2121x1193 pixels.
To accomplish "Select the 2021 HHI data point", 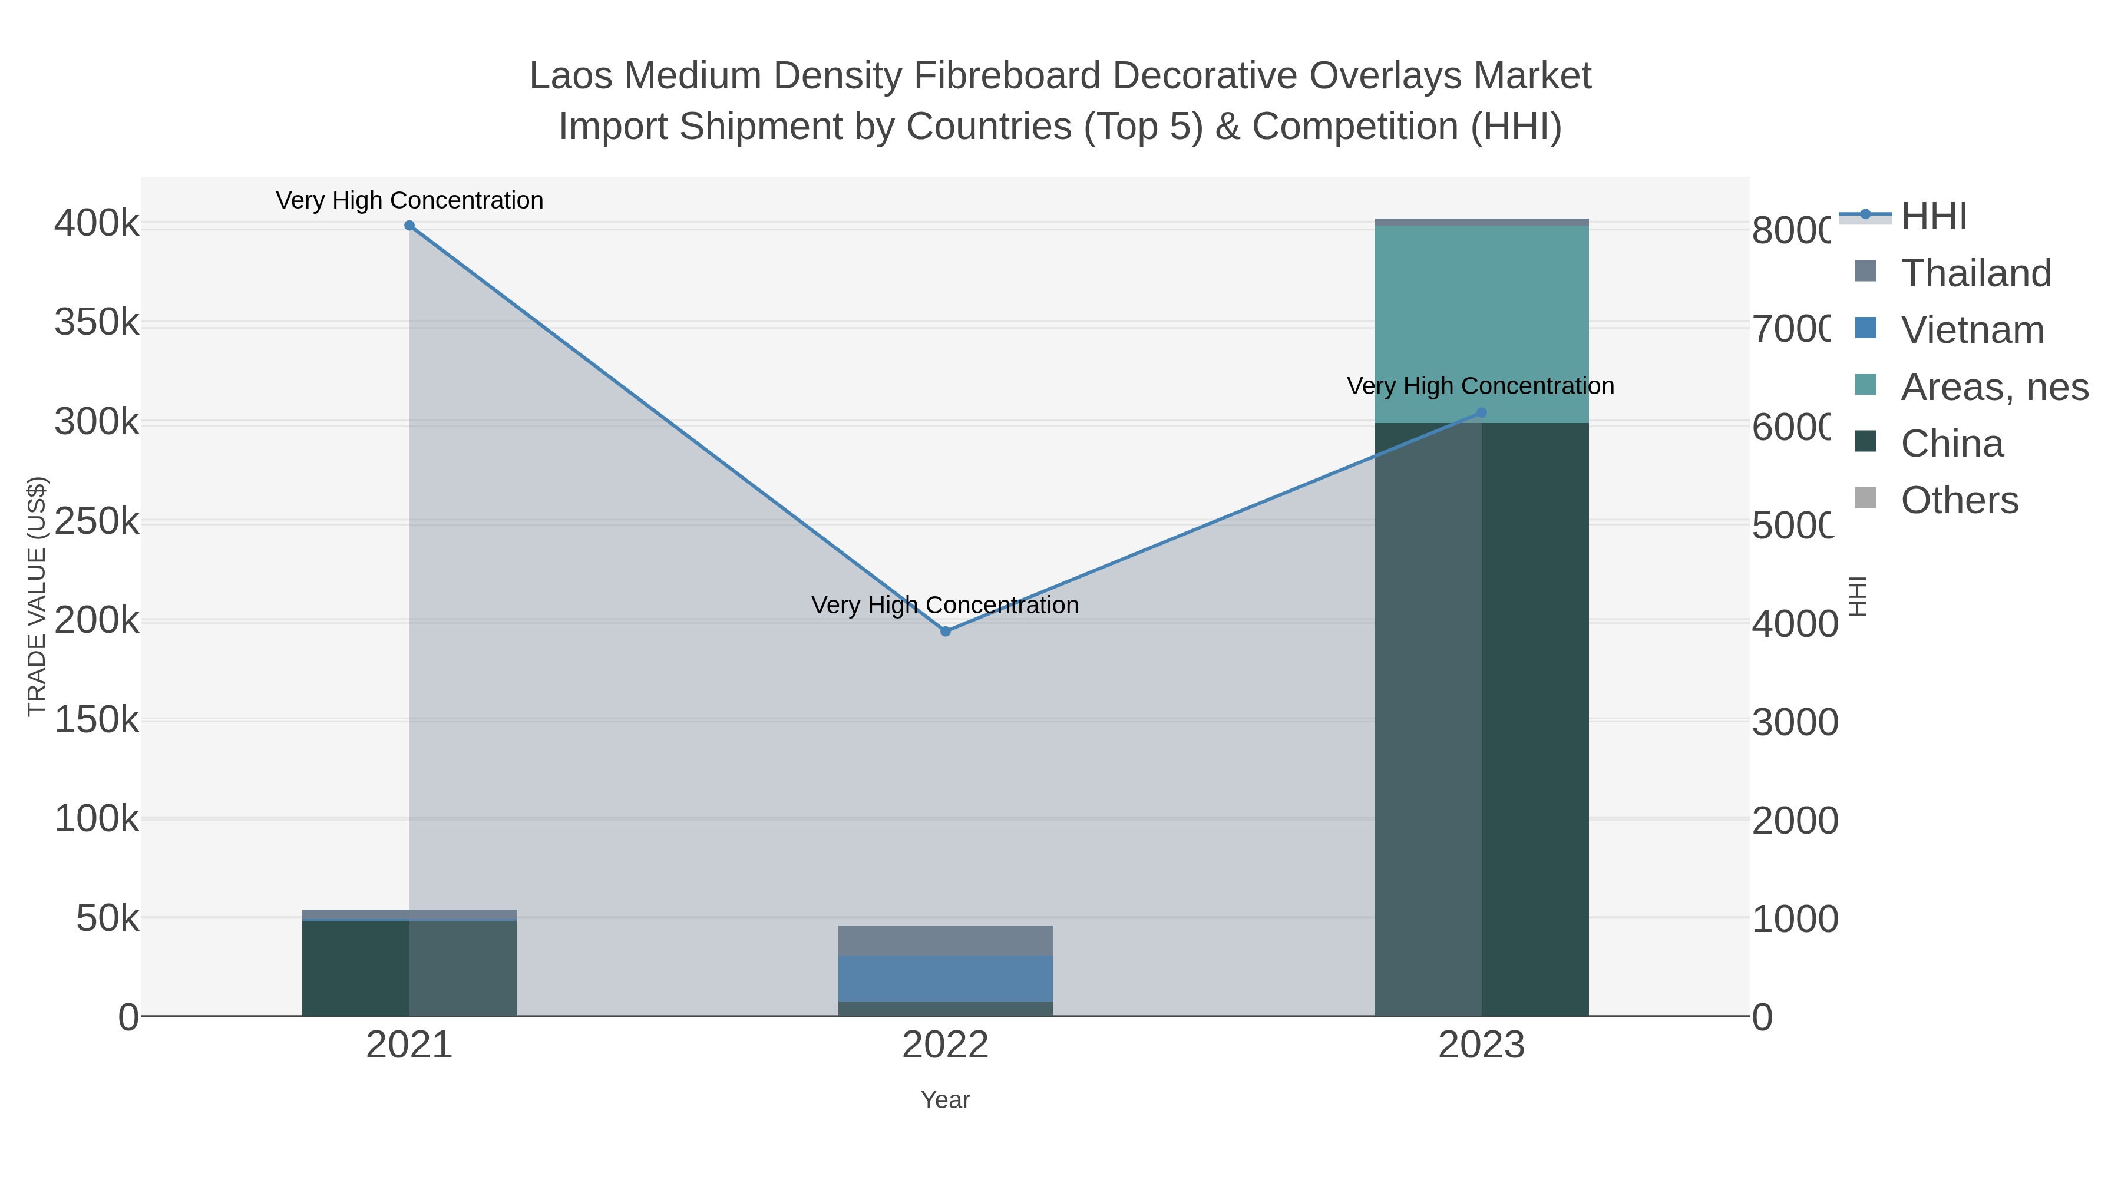I will (409, 226).
